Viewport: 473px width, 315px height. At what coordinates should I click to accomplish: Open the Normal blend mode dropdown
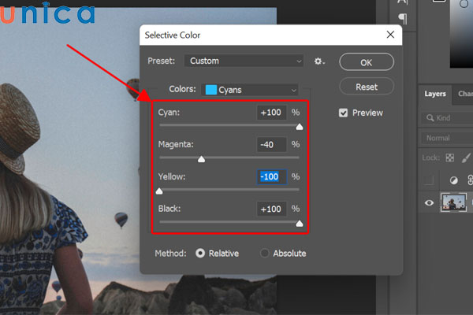[447, 138]
